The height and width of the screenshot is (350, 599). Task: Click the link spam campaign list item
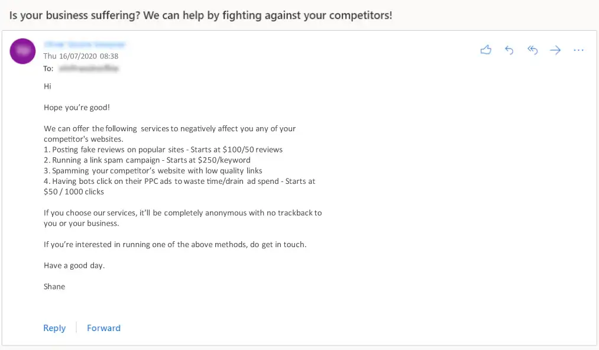[147, 160]
